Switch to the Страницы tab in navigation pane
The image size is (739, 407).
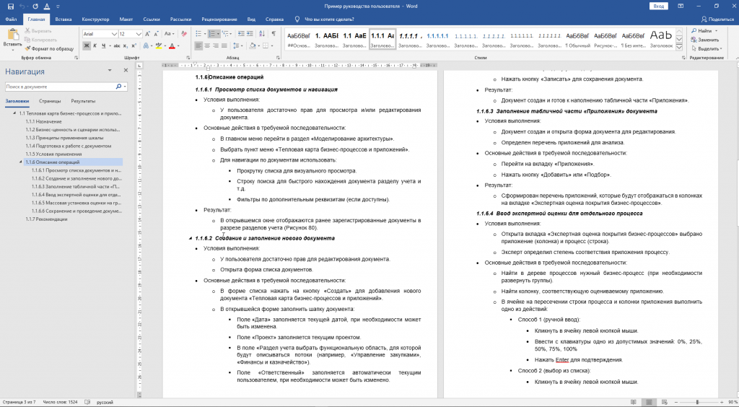pos(50,101)
